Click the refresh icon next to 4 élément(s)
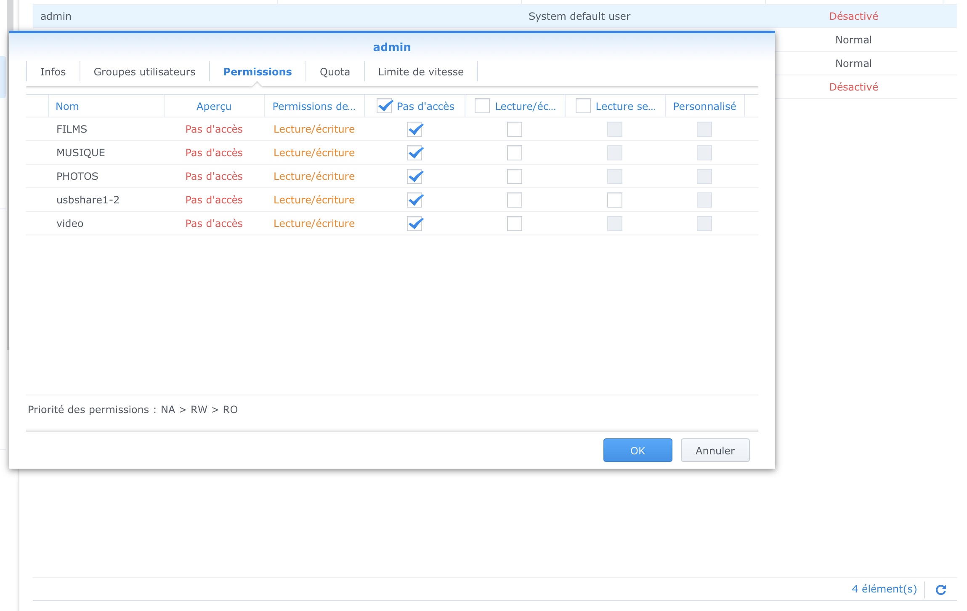 tap(941, 590)
